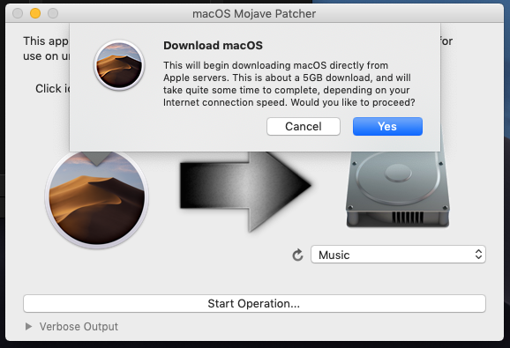Image resolution: width=510 pixels, height=348 pixels.
Task: Open the Music volume dropdown
Action: (398, 255)
